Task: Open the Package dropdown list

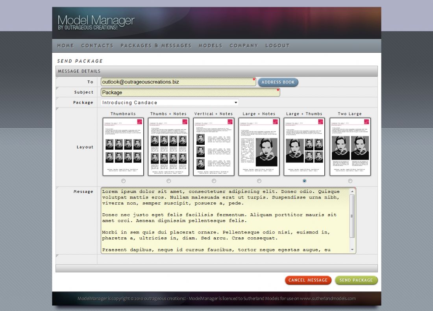Action: [170, 103]
